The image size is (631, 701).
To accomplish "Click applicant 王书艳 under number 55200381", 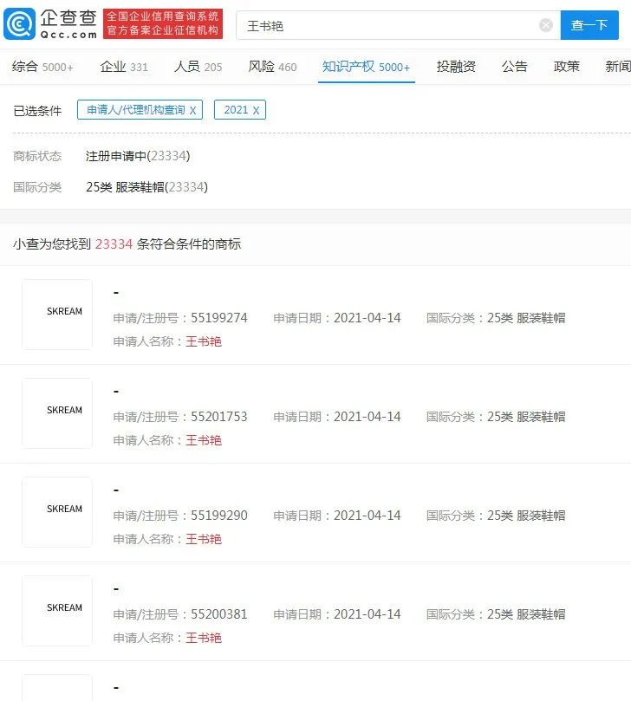I will (x=204, y=638).
